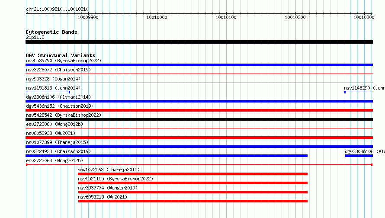
Task: Click the blue bar for nsv3224933
Action: coord(167,156)
